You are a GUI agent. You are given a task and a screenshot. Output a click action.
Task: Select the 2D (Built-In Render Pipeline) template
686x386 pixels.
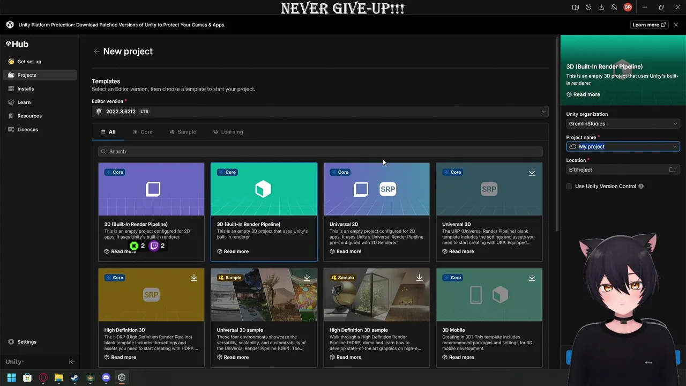pos(151,212)
